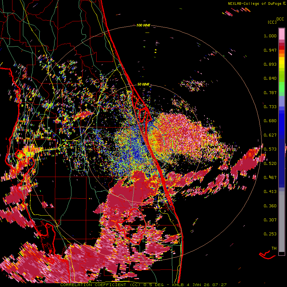Click the 0.573 scale value
This screenshot has height=287, width=287.
click(270, 149)
